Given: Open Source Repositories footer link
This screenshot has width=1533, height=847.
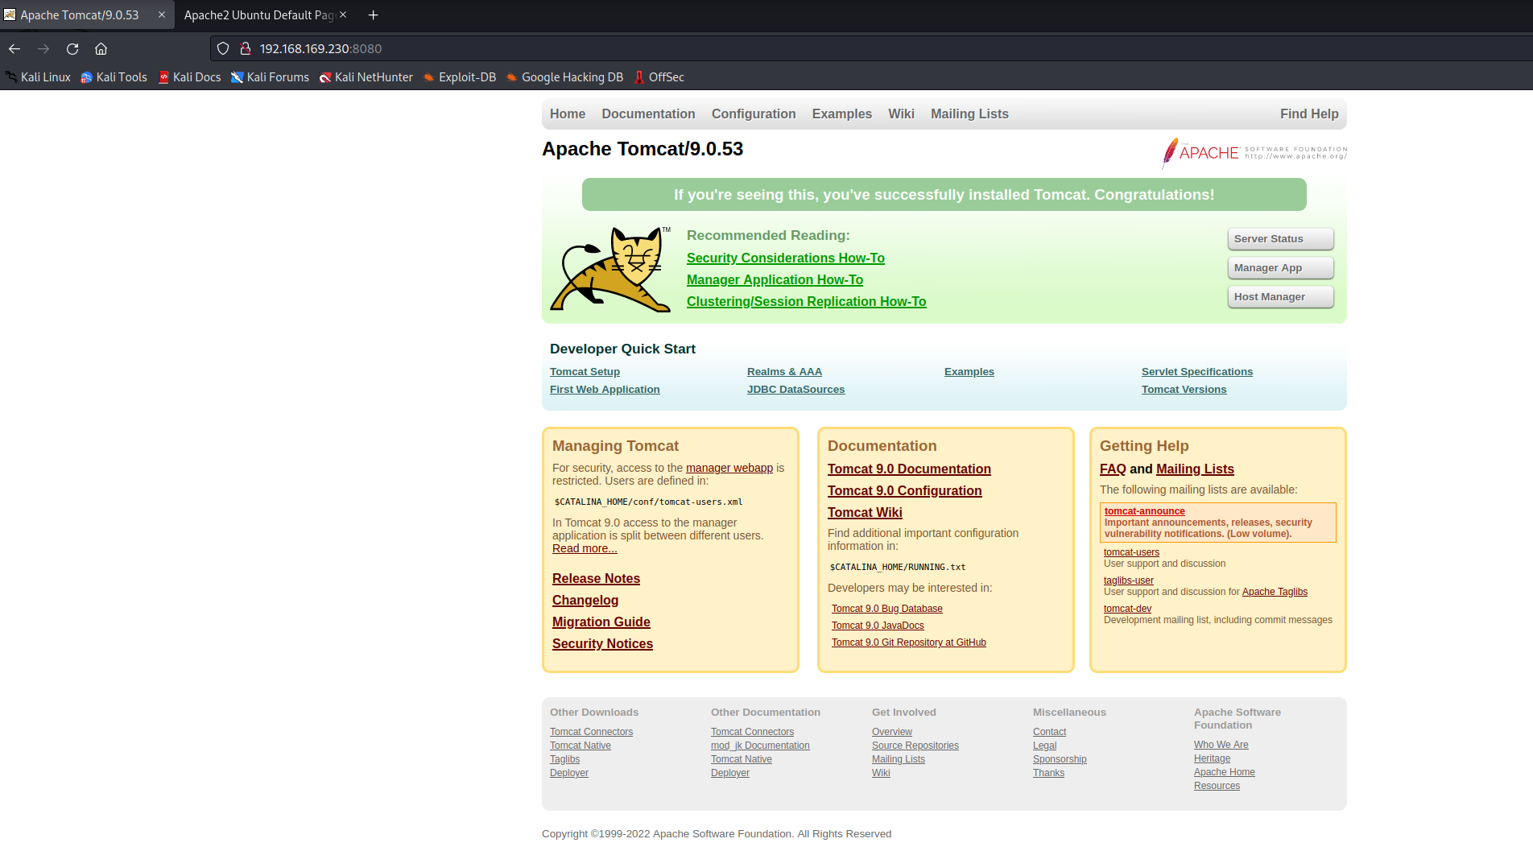Looking at the screenshot, I should 915,746.
